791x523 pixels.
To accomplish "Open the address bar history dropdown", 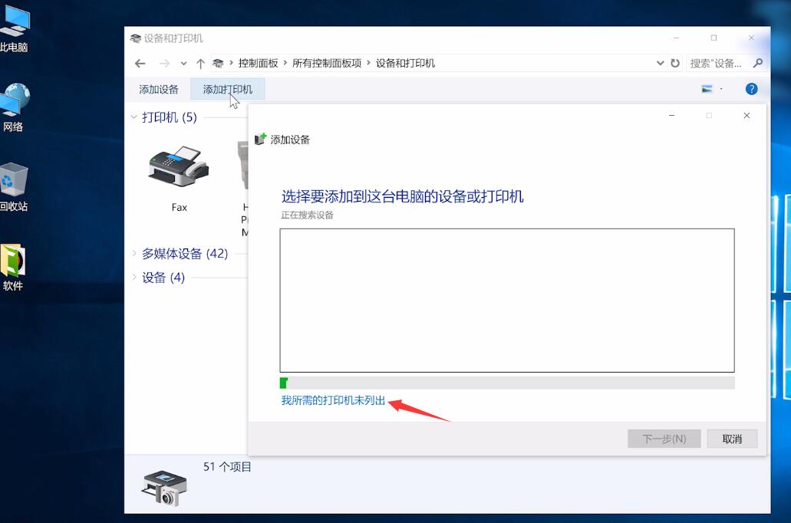I will [660, 63].
